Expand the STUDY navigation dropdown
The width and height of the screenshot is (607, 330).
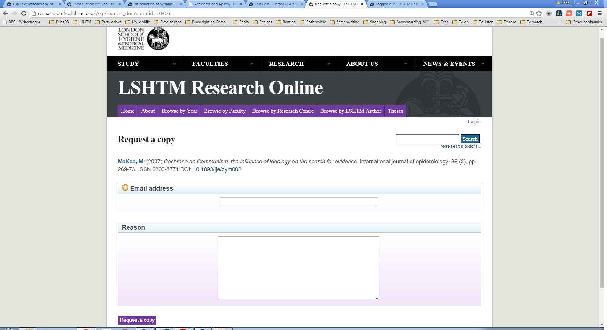coord(145,64)
